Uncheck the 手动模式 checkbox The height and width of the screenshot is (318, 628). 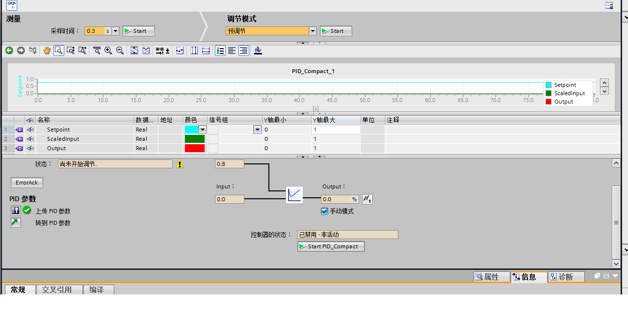coord(324,211)
